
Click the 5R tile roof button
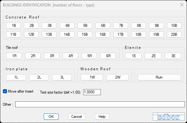point(89,56)
